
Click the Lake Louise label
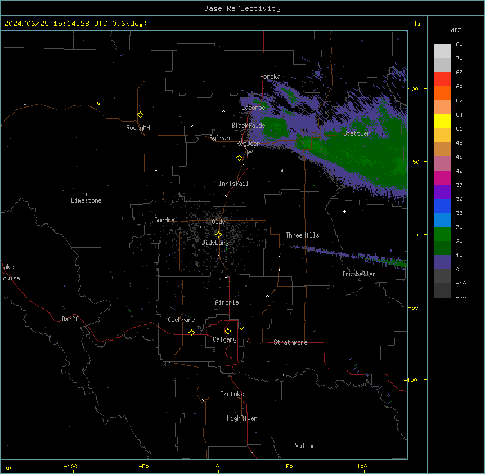coord(10,272)
